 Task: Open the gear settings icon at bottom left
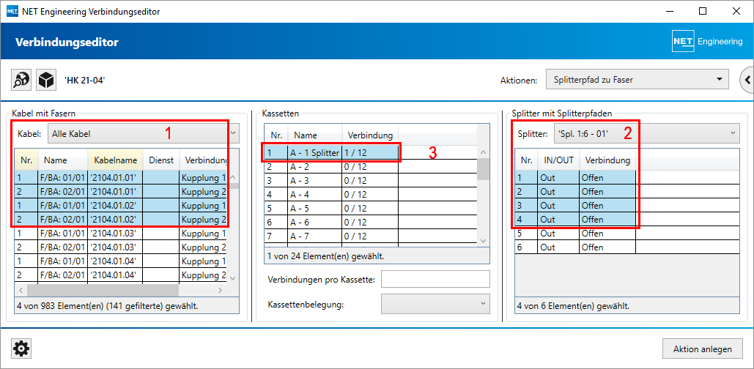(x=22, y=349)
